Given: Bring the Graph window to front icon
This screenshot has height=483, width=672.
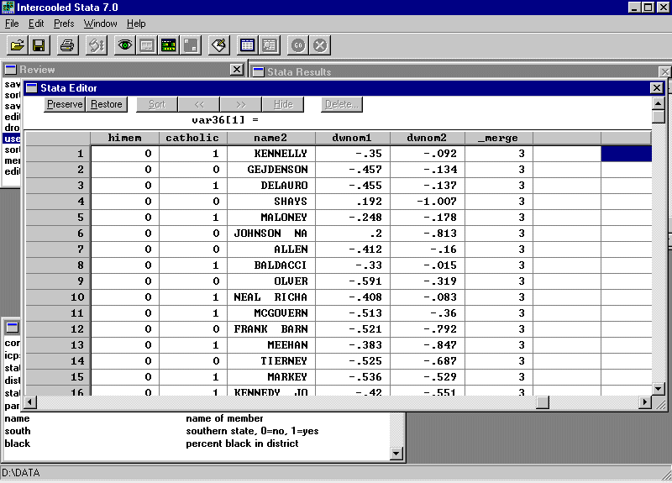Looking at the screenshot, I should [x=168, y=45].
